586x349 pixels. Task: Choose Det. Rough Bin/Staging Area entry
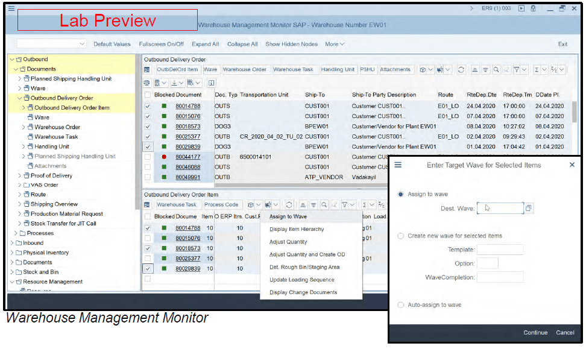304,268
